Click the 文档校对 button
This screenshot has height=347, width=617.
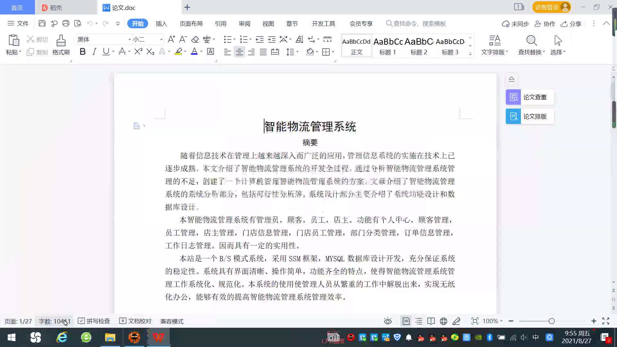pyautogui.click(x=135, y=321)
